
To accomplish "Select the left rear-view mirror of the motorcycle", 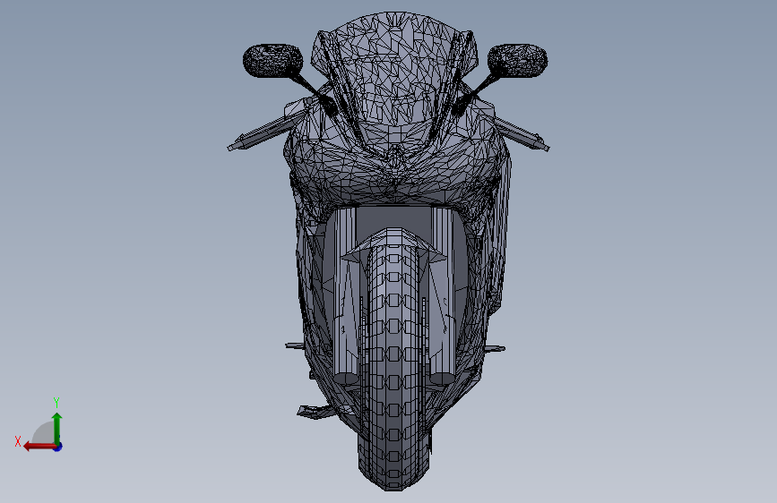I will pos(272,60).
